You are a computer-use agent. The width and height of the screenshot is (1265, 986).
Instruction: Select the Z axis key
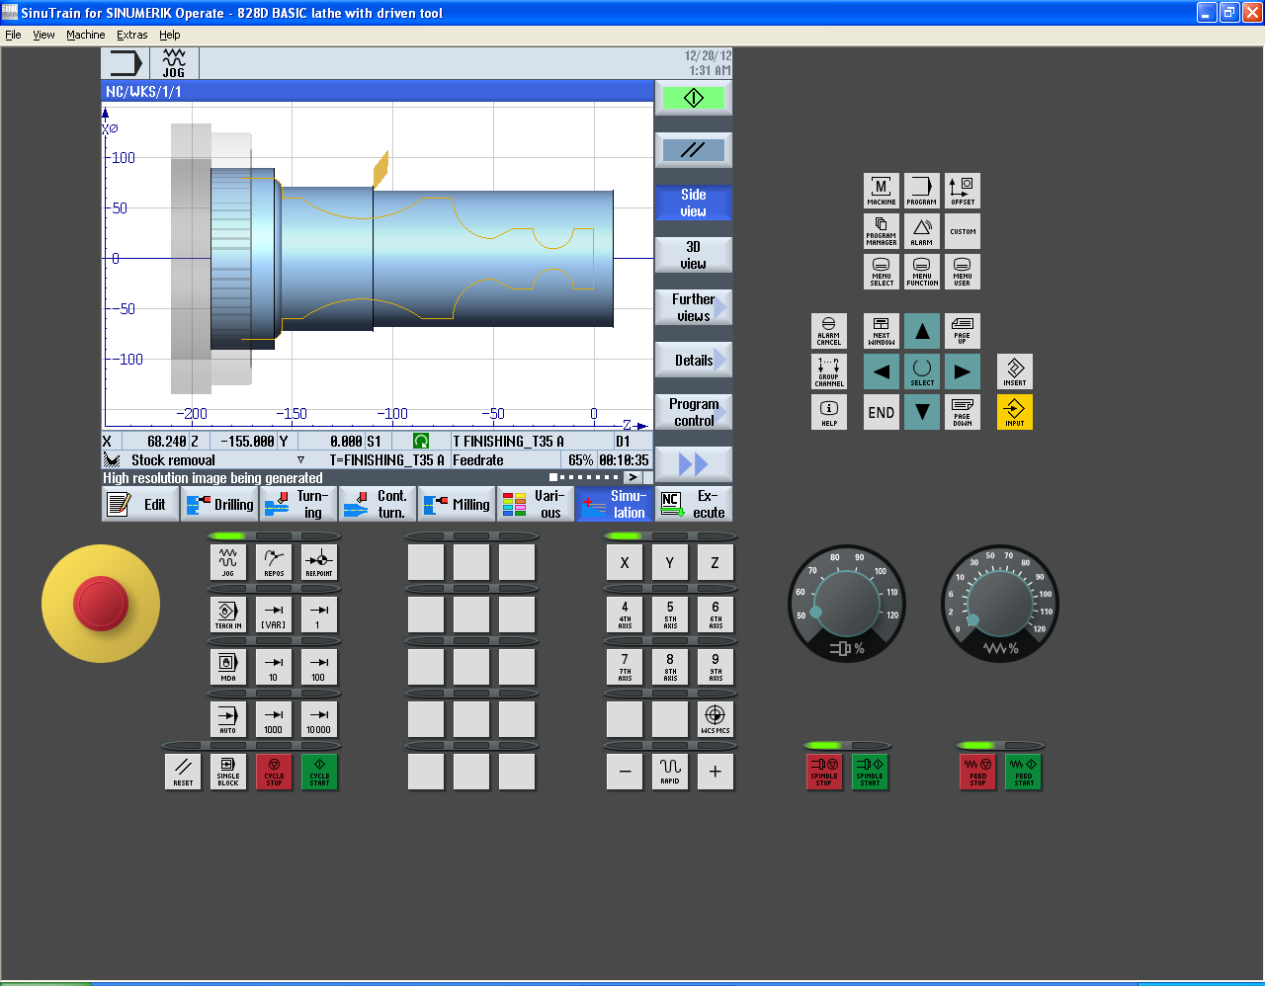click(716, 562)
